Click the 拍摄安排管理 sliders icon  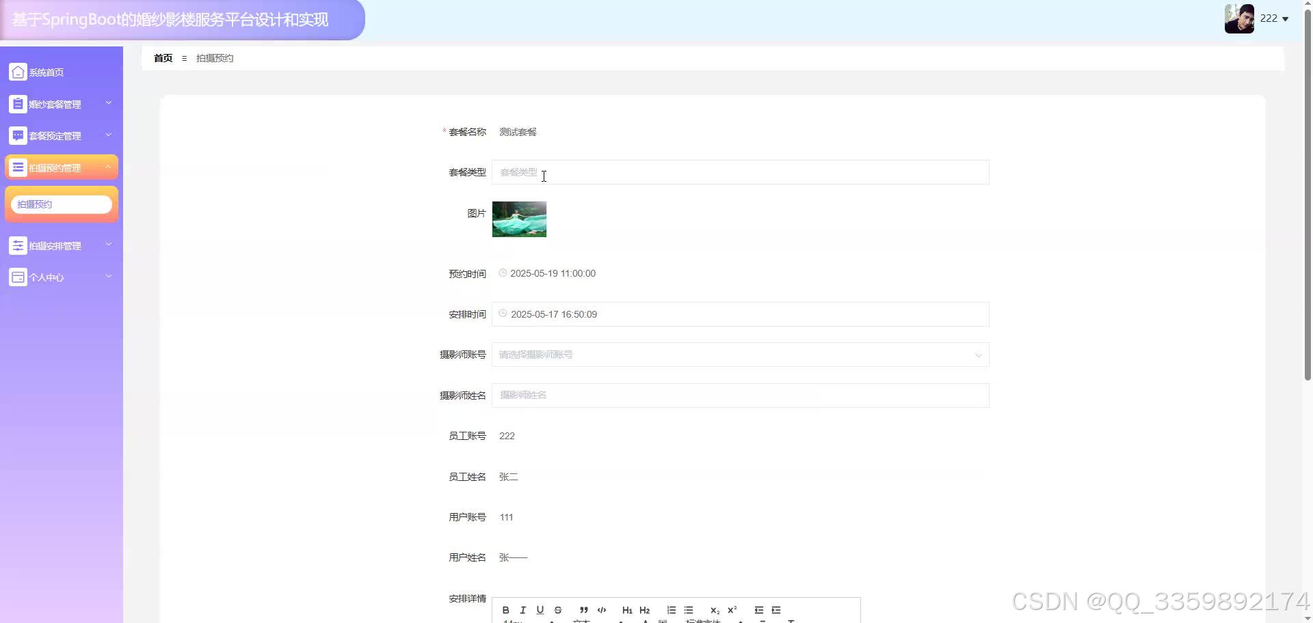click(18, 245)
